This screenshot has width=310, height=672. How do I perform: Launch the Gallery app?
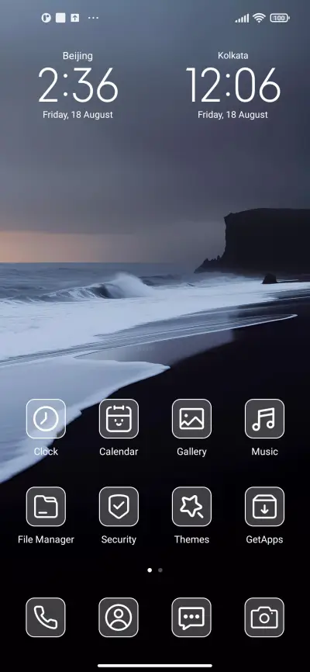191,419
